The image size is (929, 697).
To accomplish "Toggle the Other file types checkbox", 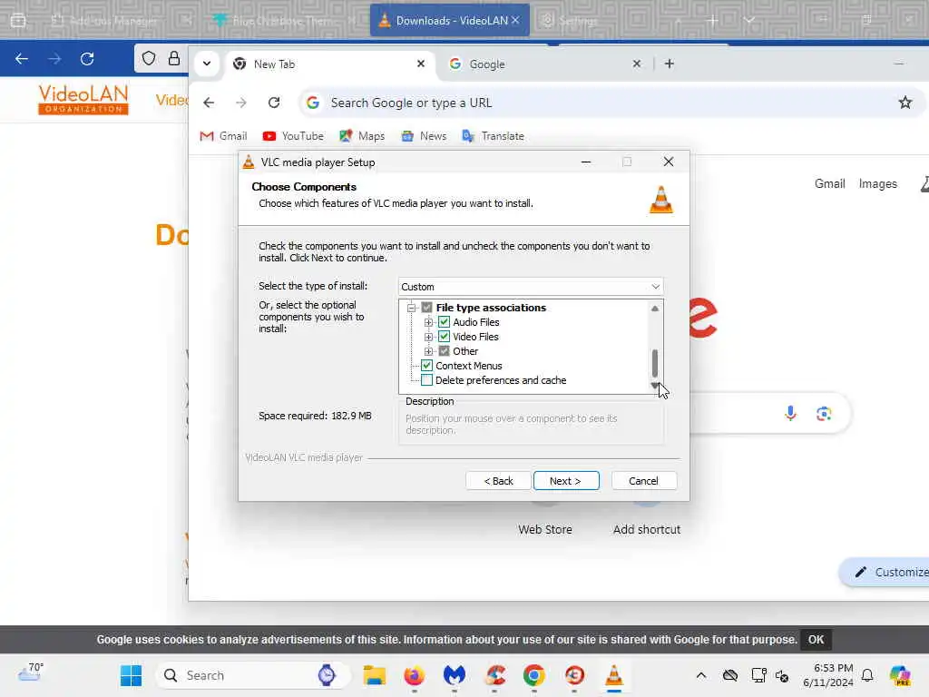I will [444, 351].
